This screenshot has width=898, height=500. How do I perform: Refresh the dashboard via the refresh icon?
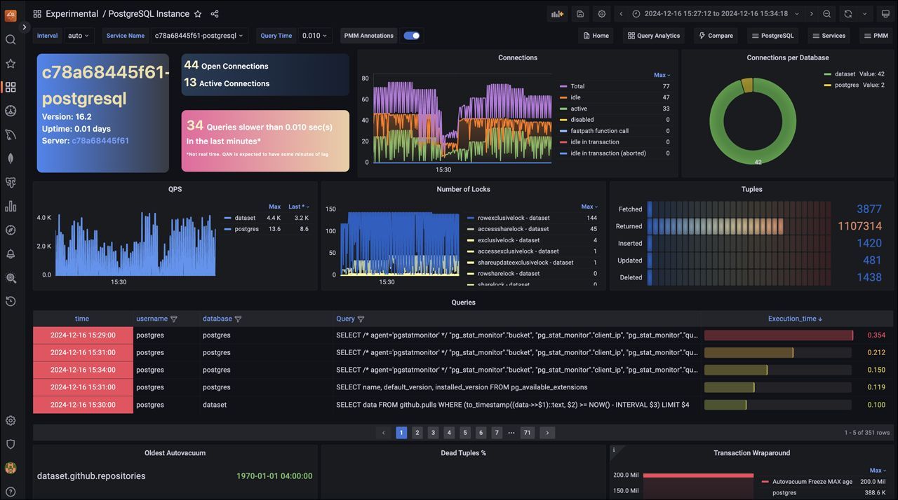point(846,13)
